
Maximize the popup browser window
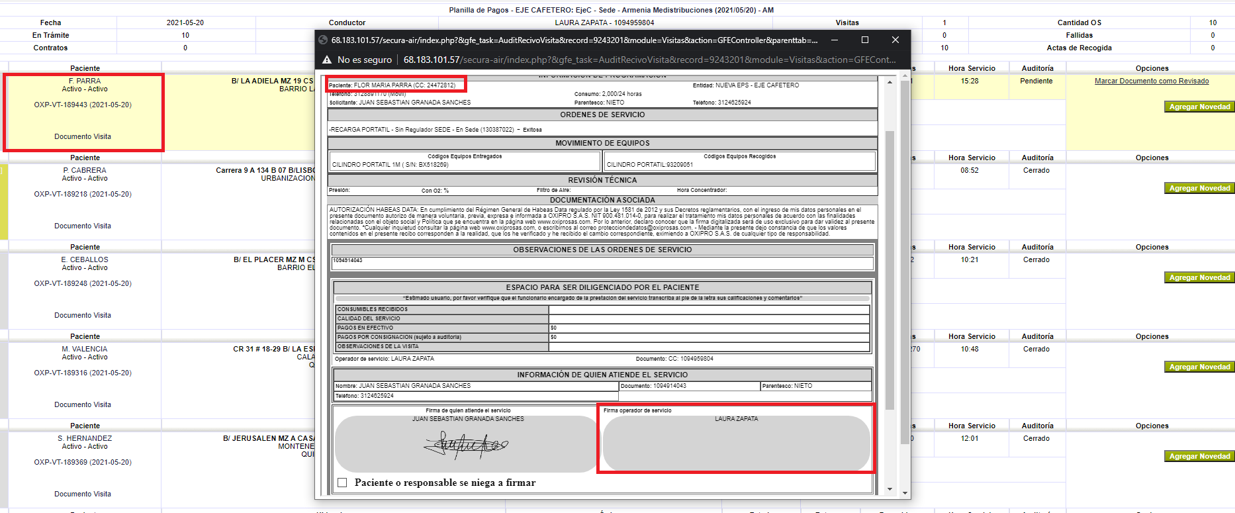[x=864, y=40]
